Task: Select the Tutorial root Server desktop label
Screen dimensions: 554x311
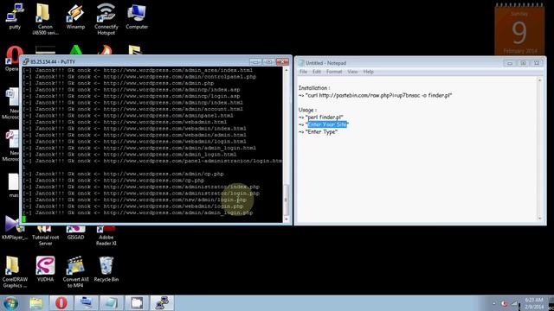Action: pyautogui.click(x=45, y=240)
